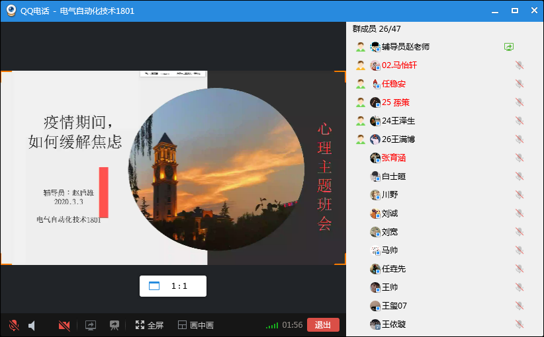Enable the disabled camera icon
544x337 pixels.
click(x=64, y=325)
